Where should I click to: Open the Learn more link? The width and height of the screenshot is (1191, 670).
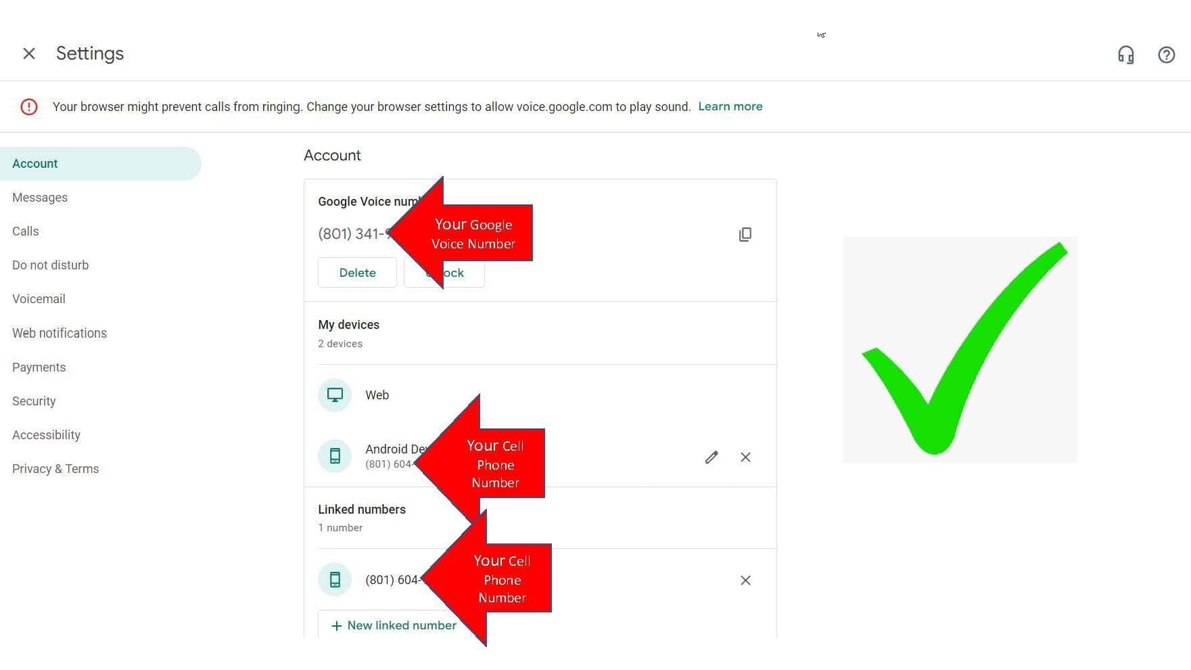tap(730, 106)
